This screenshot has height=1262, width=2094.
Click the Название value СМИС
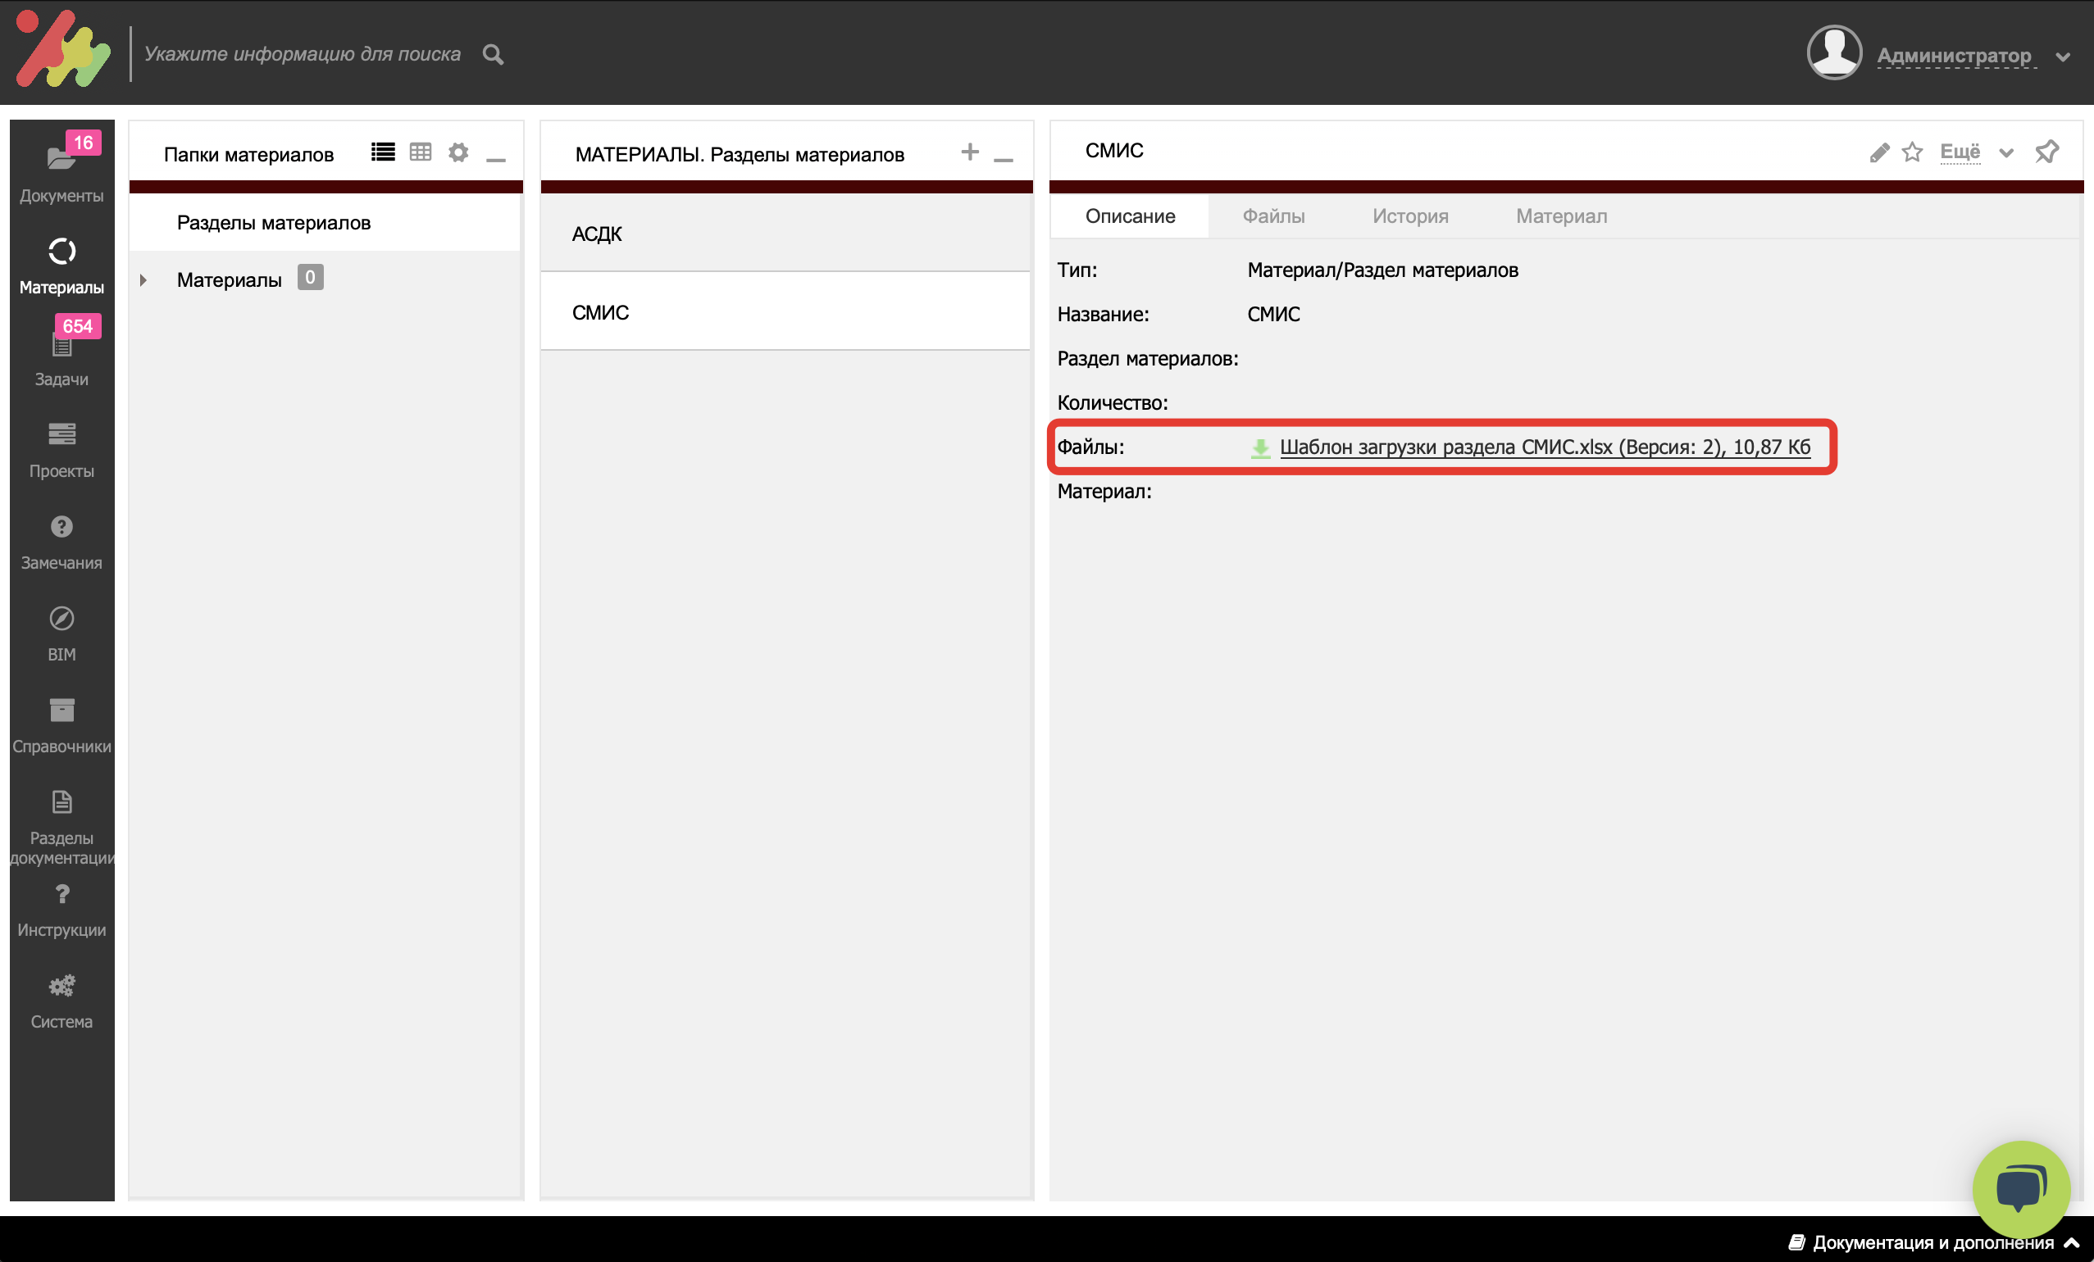pos(1273,314)
